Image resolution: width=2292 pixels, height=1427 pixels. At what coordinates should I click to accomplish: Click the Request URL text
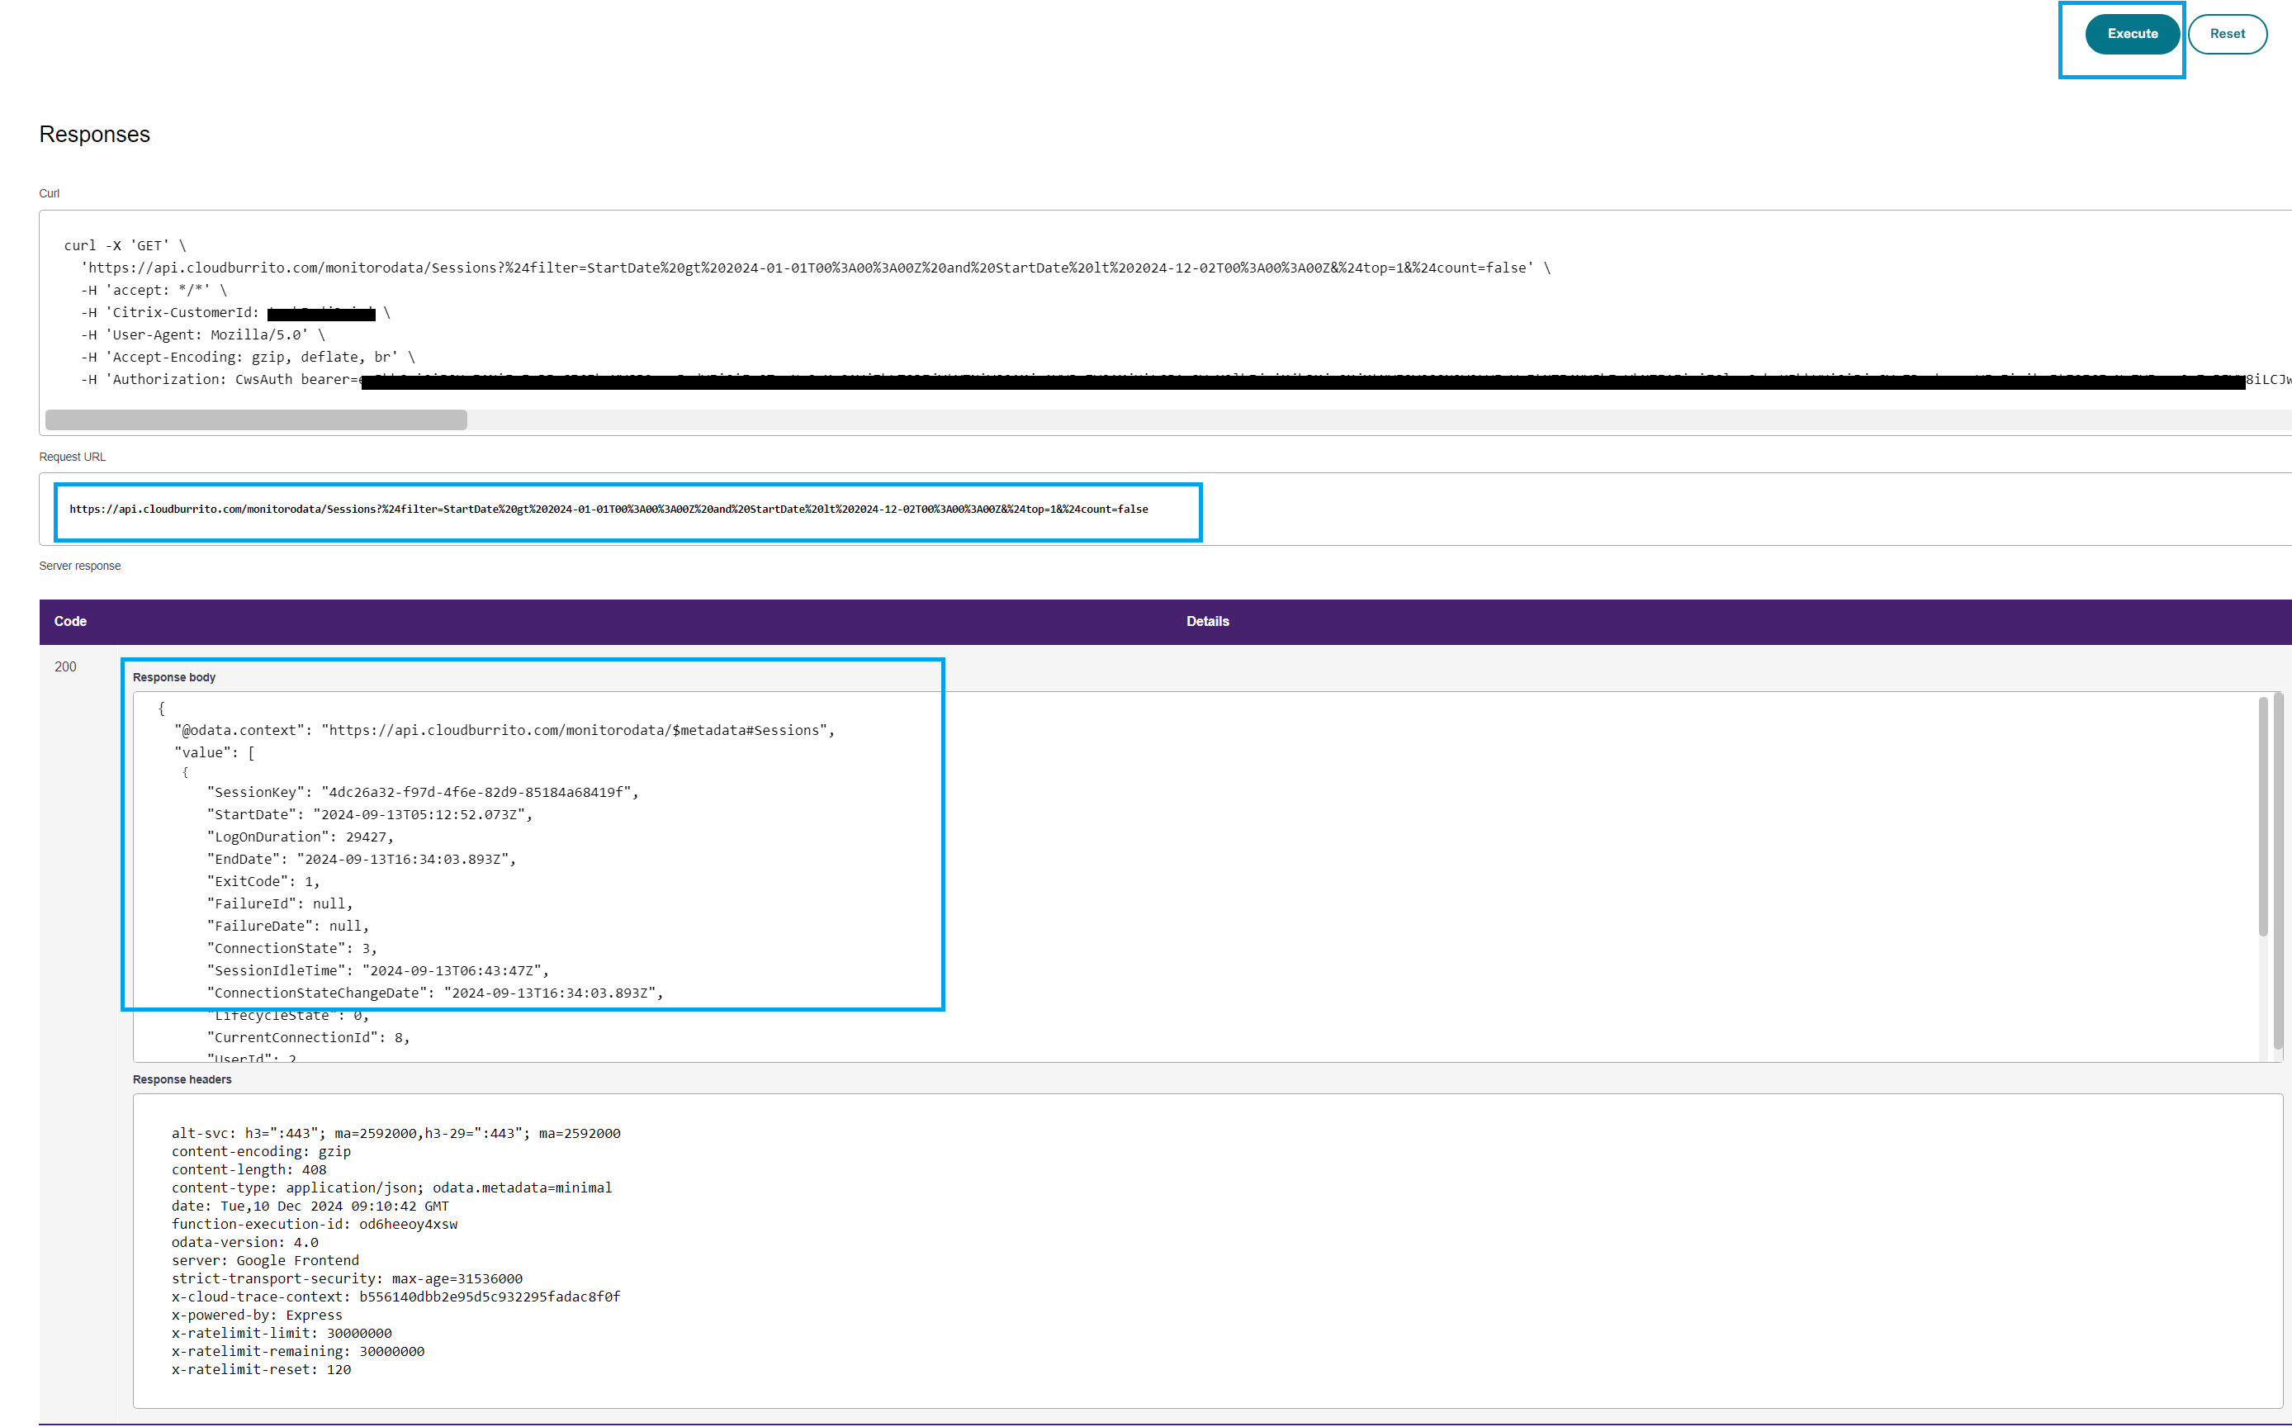[609, 510]
